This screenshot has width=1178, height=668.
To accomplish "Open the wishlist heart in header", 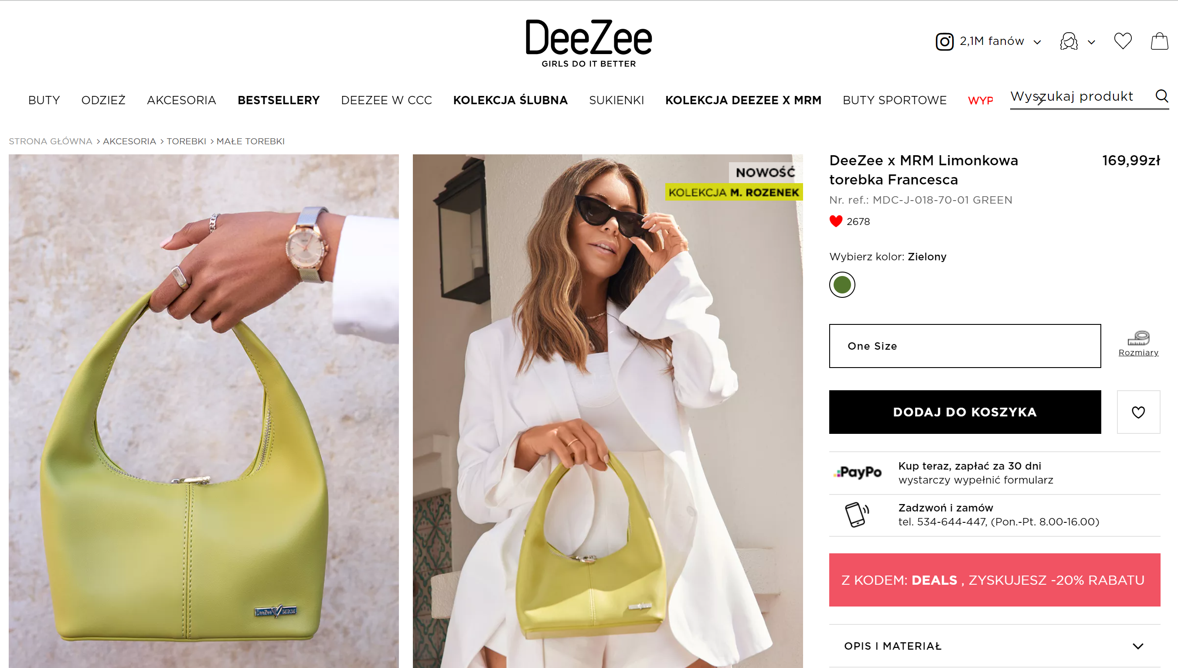I will (1123, 41).
